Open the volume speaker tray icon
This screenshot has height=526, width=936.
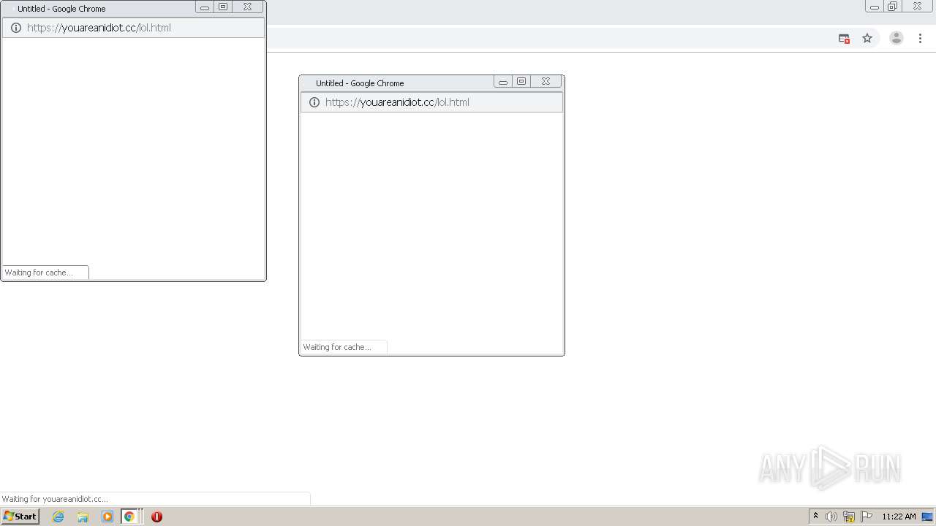(x=831, y=517)
